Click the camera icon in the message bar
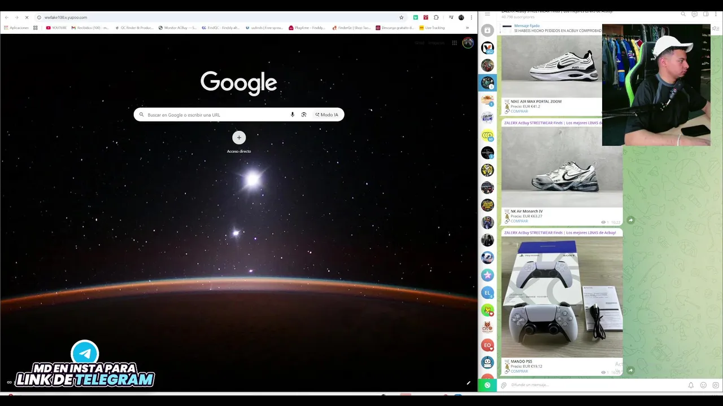 (716, 385)
